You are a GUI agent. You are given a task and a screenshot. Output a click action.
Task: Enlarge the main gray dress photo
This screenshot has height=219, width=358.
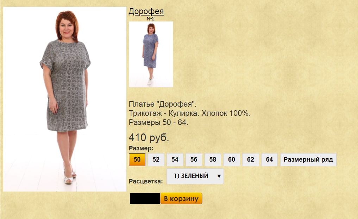65,99
